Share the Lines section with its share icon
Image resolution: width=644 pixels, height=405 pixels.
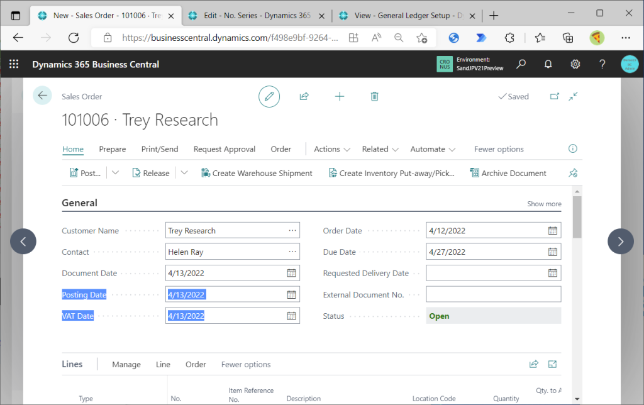pyautogui.click(x=533, y=364)
